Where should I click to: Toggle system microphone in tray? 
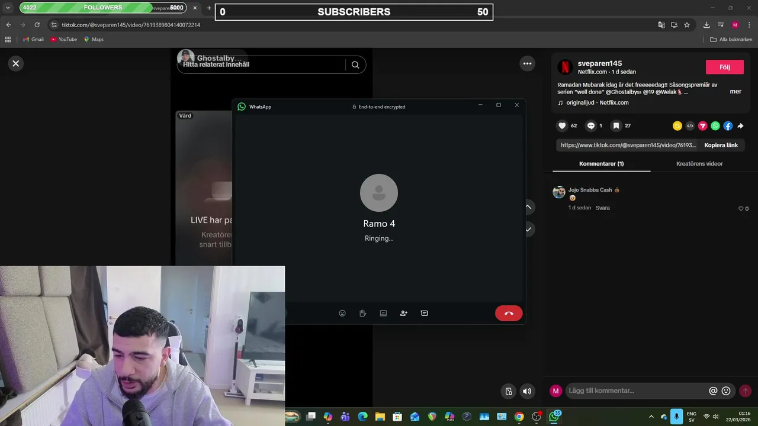[x=676, y=417]
